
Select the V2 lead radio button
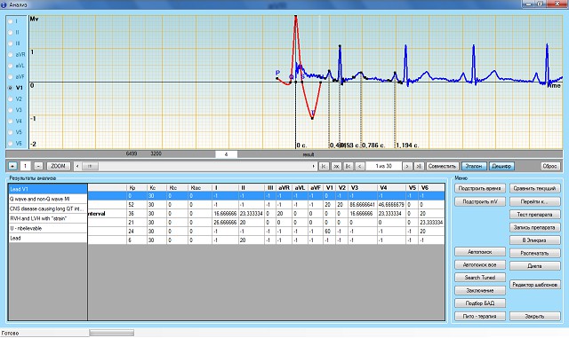click(11, 98)
